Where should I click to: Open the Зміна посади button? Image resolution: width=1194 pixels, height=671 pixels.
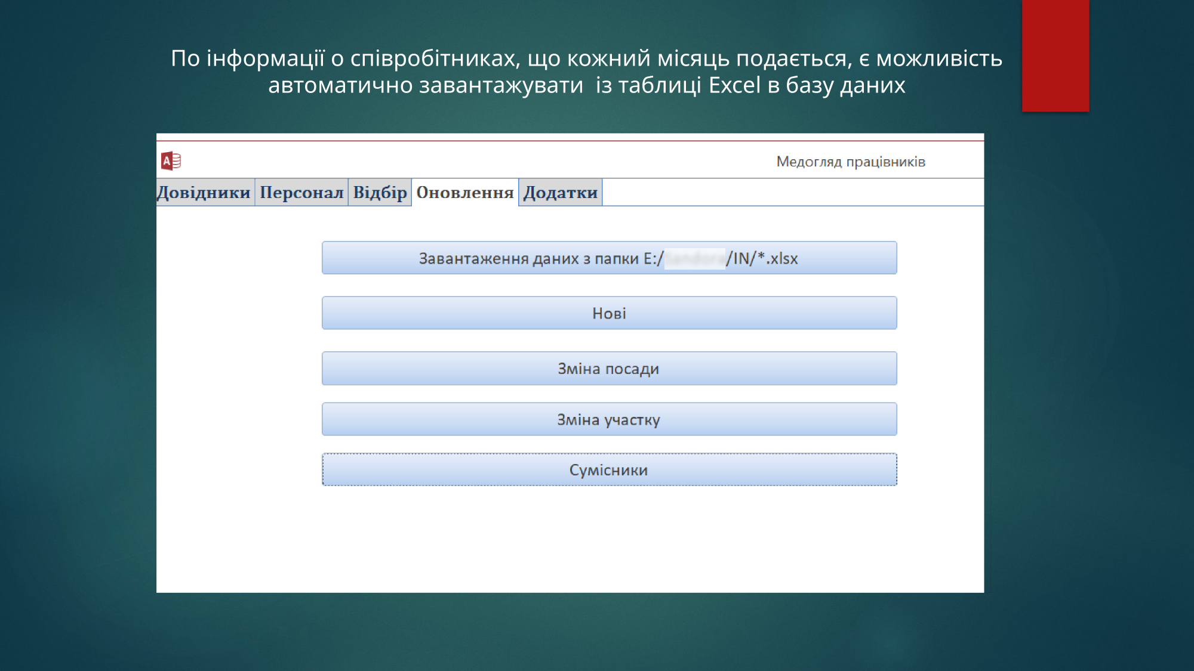coord(609,369)
